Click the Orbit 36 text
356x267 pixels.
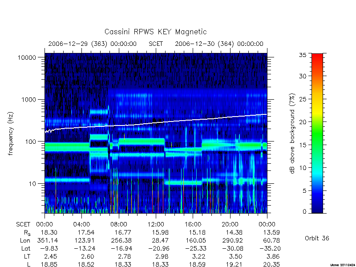tap(317, 238)
